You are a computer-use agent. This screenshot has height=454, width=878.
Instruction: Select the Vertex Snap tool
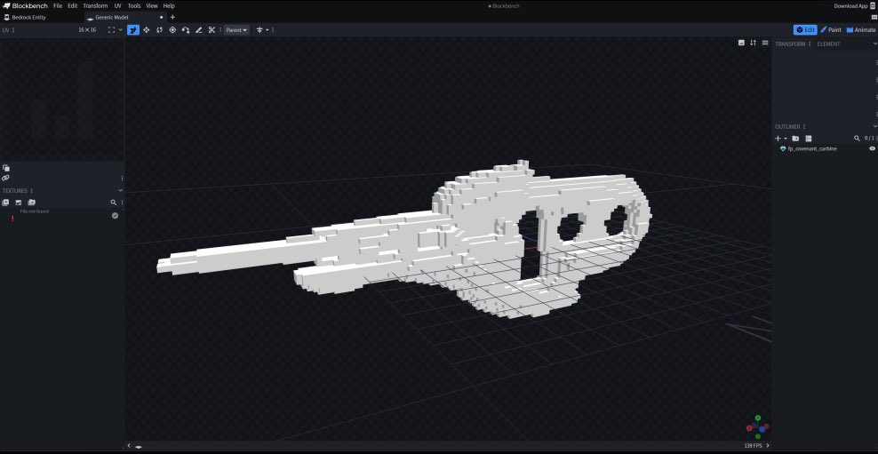tap(186, 29)
